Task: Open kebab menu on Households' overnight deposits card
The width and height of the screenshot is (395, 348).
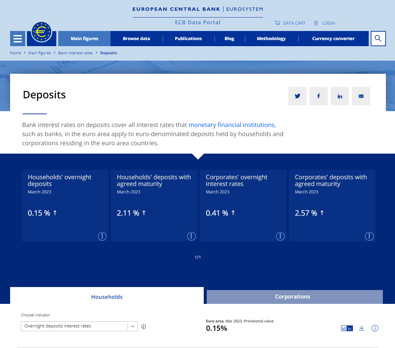Action: click(102, 236)
